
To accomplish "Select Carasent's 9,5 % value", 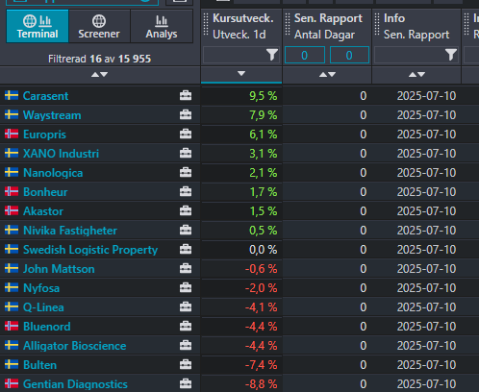I will pos(264,96).
